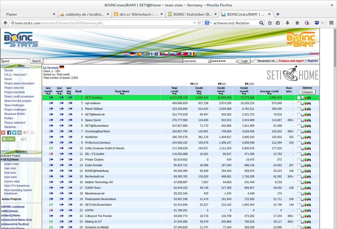Viewport: 337px width, 229px height.
Task: Click the members icon for ngb:setiteam row
Action: pyautogui.click(x=309, y=103)
